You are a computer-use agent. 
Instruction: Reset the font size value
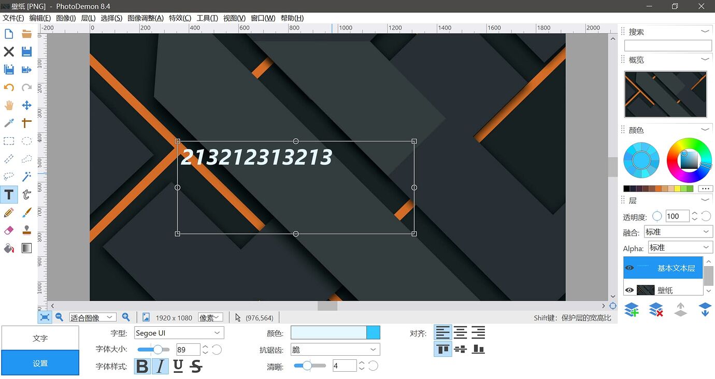point(217,349)
